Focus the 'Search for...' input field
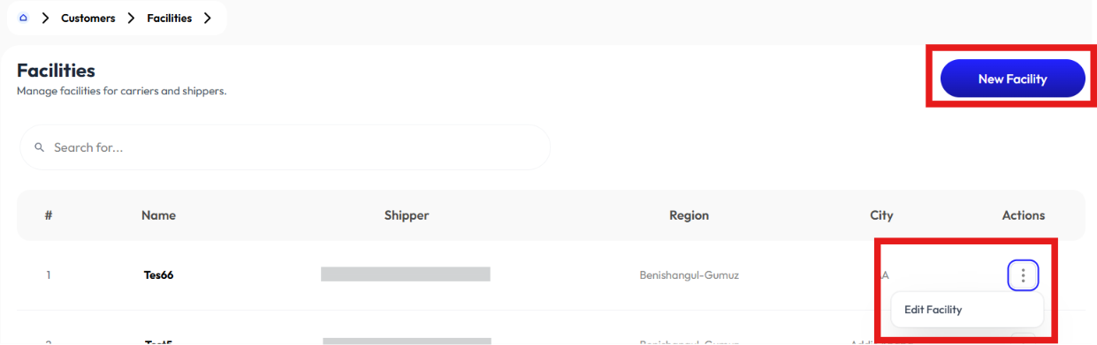Viewport: 1097px width, 345px height. (285, 147)
